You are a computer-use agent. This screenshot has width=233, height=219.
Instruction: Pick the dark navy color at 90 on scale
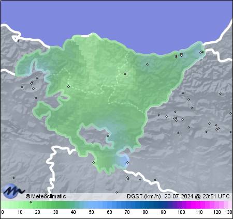163,205
